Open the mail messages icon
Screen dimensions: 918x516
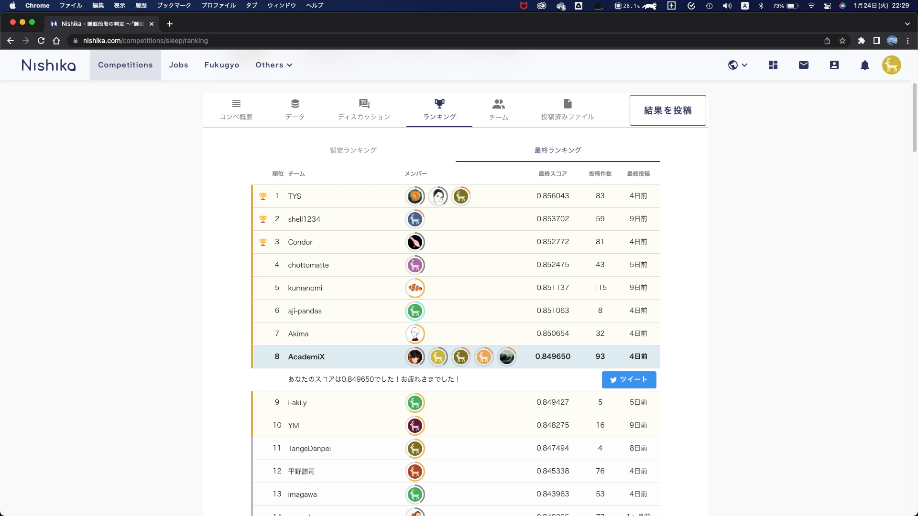[x=804, y=65]
